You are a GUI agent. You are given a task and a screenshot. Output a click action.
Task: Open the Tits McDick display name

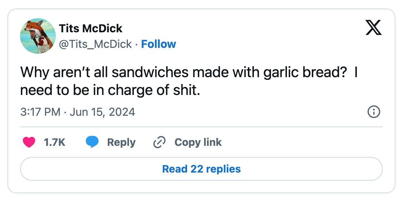(x=91, y=28)
